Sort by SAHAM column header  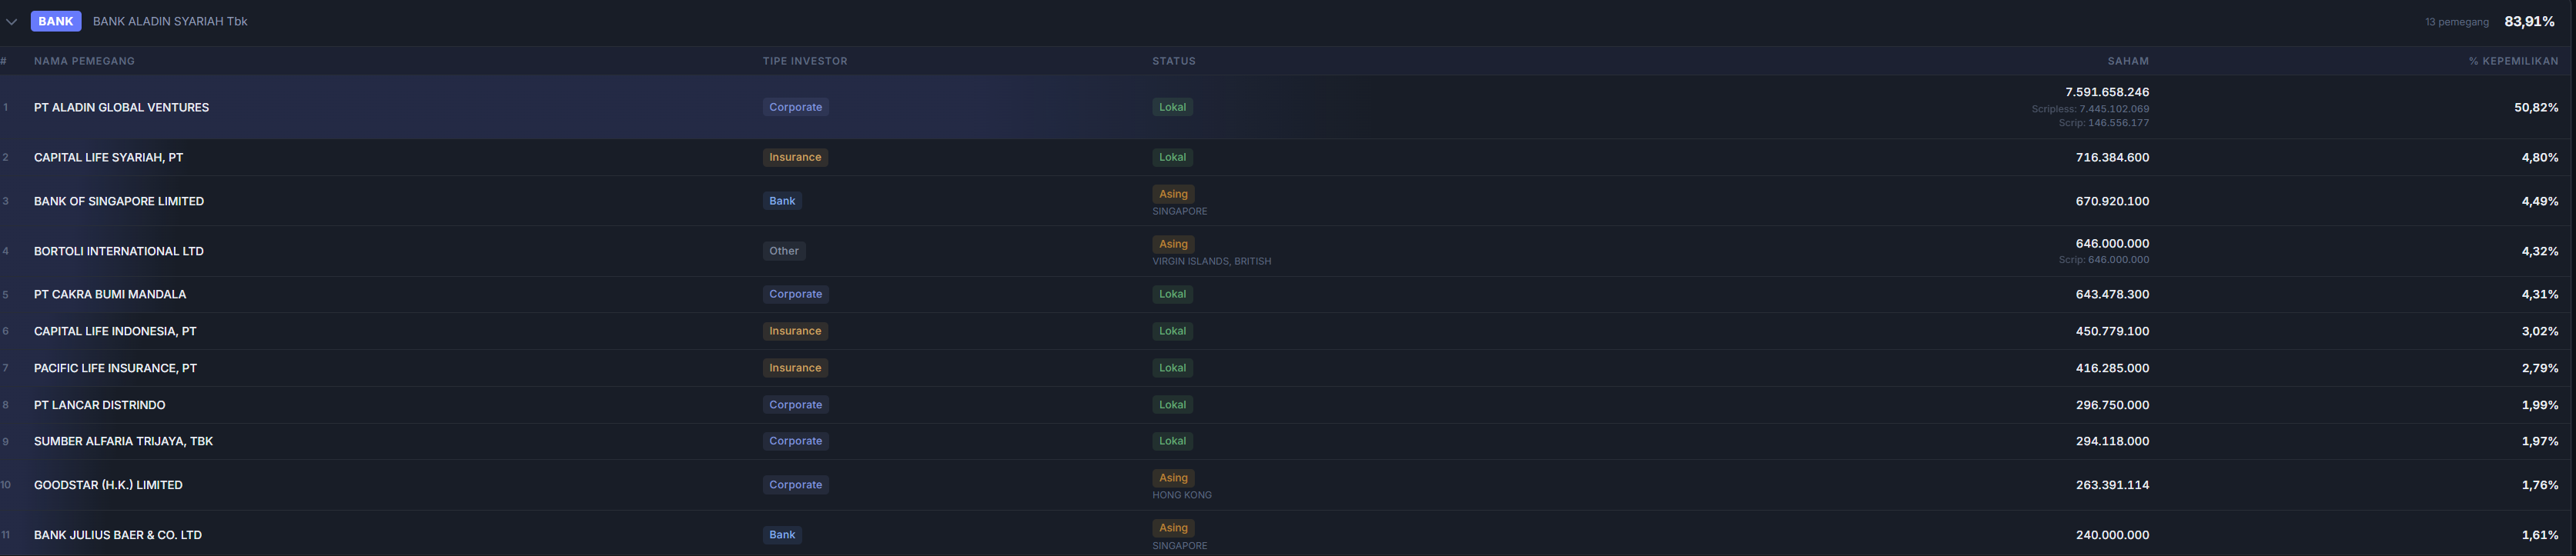tap(2127, 61)
